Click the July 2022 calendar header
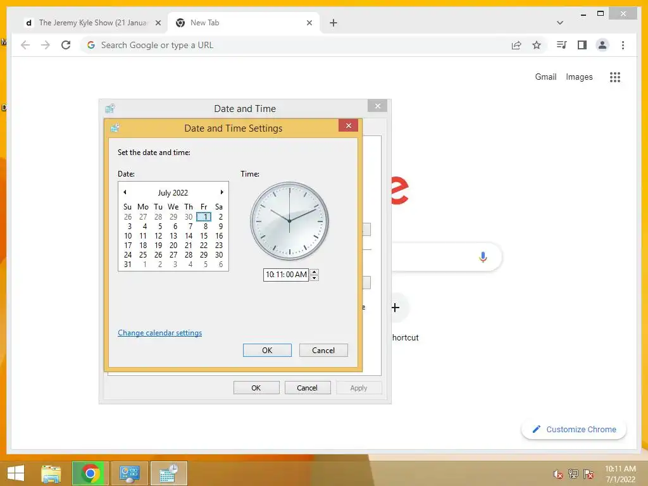This screenshot has height=486, width=648. click(173, 192)
